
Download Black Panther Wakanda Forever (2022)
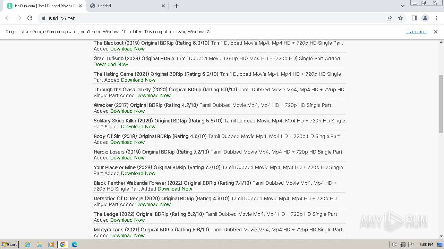[175, 189]
